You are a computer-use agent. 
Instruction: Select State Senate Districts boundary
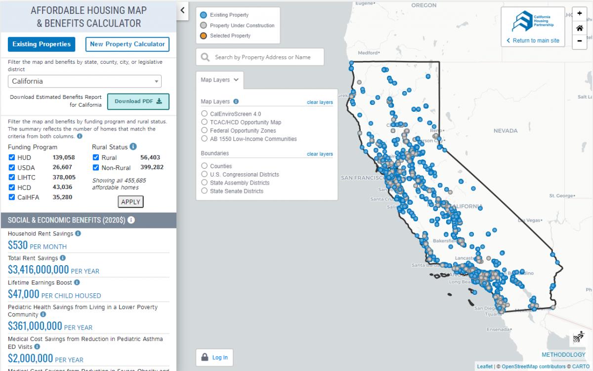[x=204, y=191]
